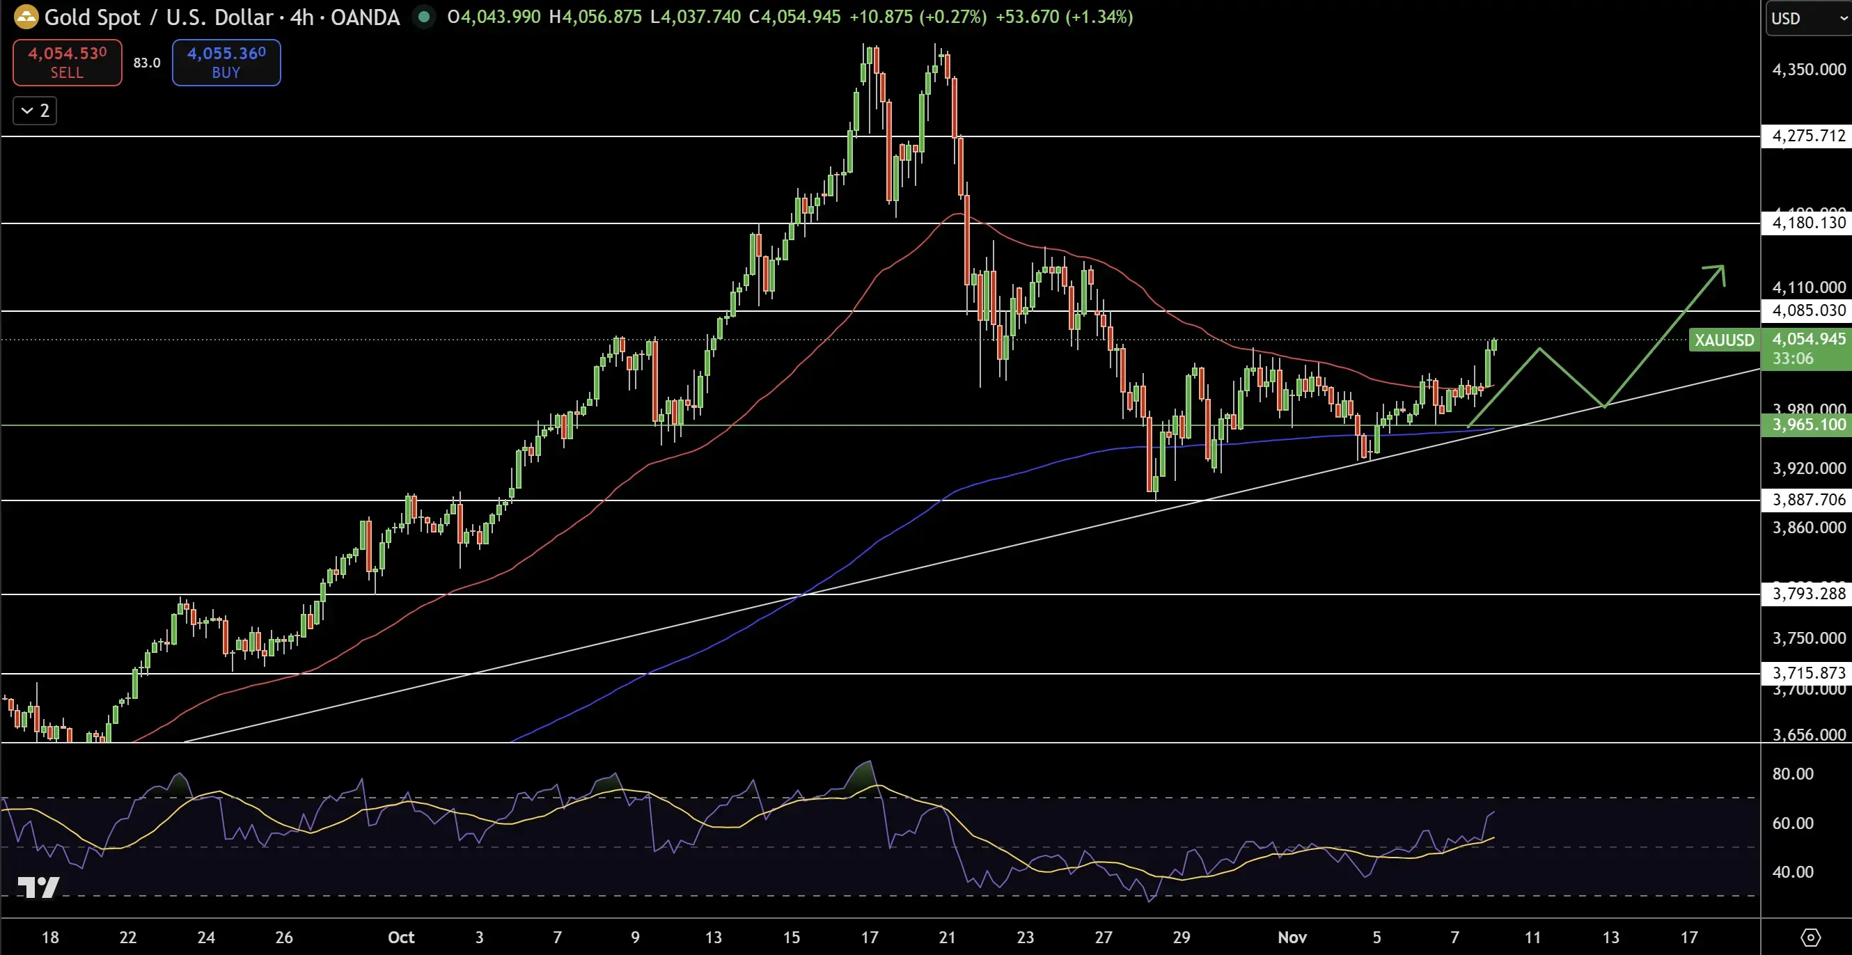
Task: Click the 80.00 RSI scale value
Action: (x=1792, y=774)
